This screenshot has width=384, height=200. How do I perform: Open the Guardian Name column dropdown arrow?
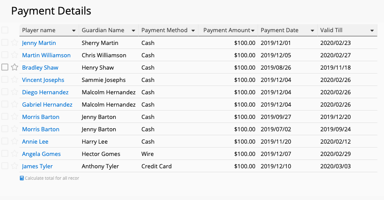tap(133, 30)
